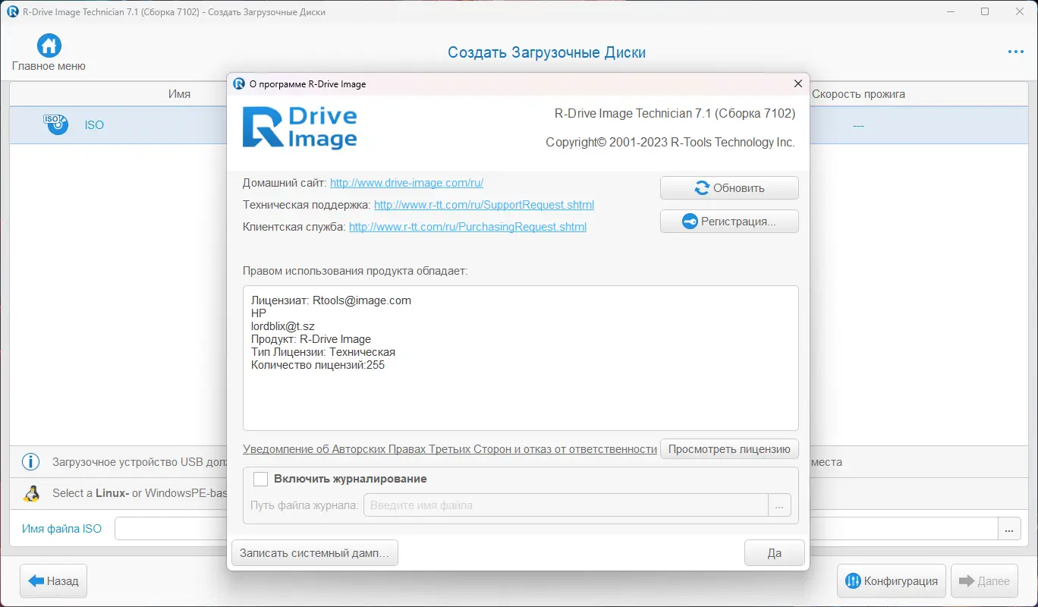Enable the Включить журналирование checkbox
The width and height of the screenshot is (1038, 607).
(x=260, y=479)
